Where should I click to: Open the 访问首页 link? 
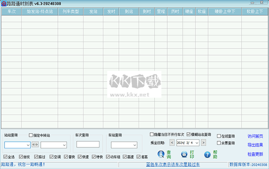255,136
